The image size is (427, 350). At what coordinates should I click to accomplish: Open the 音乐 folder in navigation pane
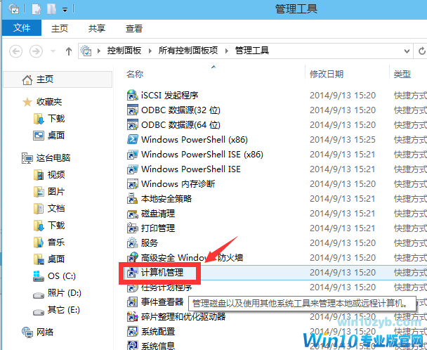[x=56, y=242]
